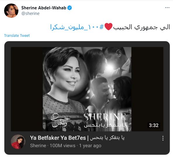The image size is (173, 157).
Task: Click the blue verified badge icon
Action: click(x=70, y=8)
